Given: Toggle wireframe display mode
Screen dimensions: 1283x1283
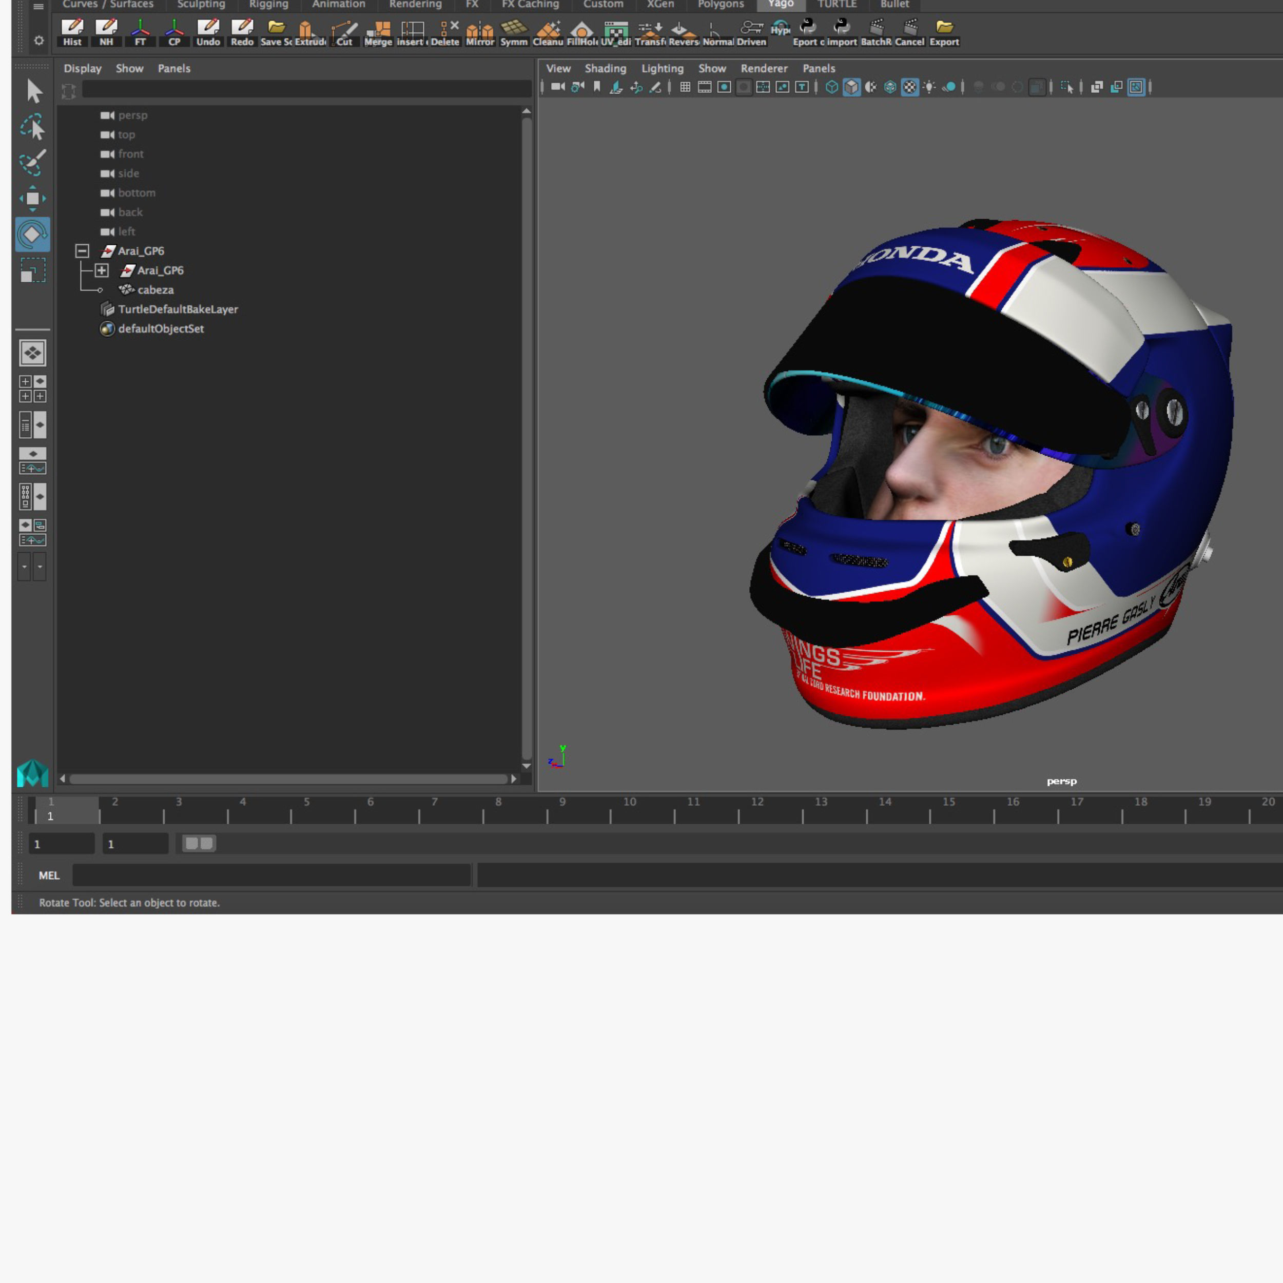Looking at the screenshot, I should (x=832, y=87).
